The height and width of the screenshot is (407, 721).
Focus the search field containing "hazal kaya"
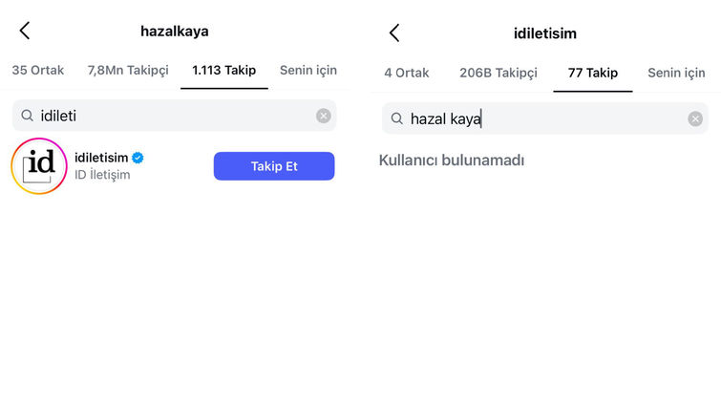coord(545,118)
